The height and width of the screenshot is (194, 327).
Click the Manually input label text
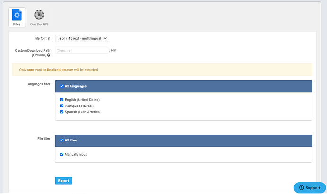[x=76, y=154]
